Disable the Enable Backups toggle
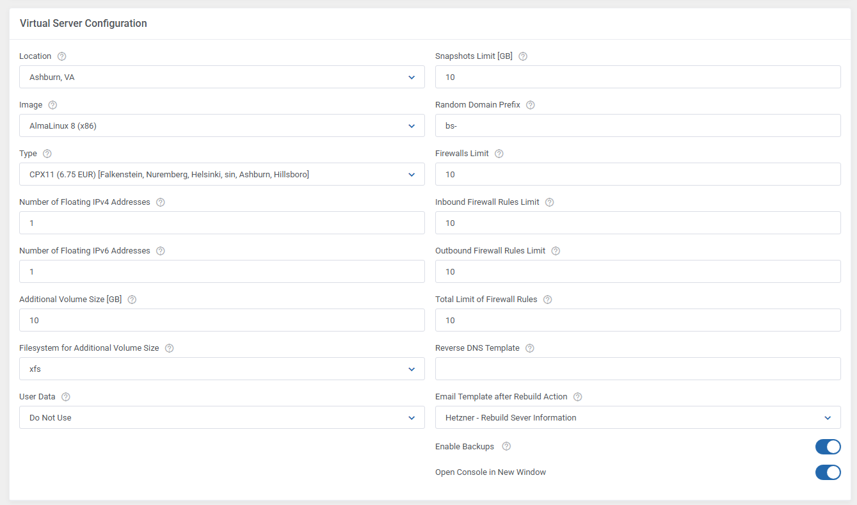This screenshot has width=857, height=505. [828, 447]
